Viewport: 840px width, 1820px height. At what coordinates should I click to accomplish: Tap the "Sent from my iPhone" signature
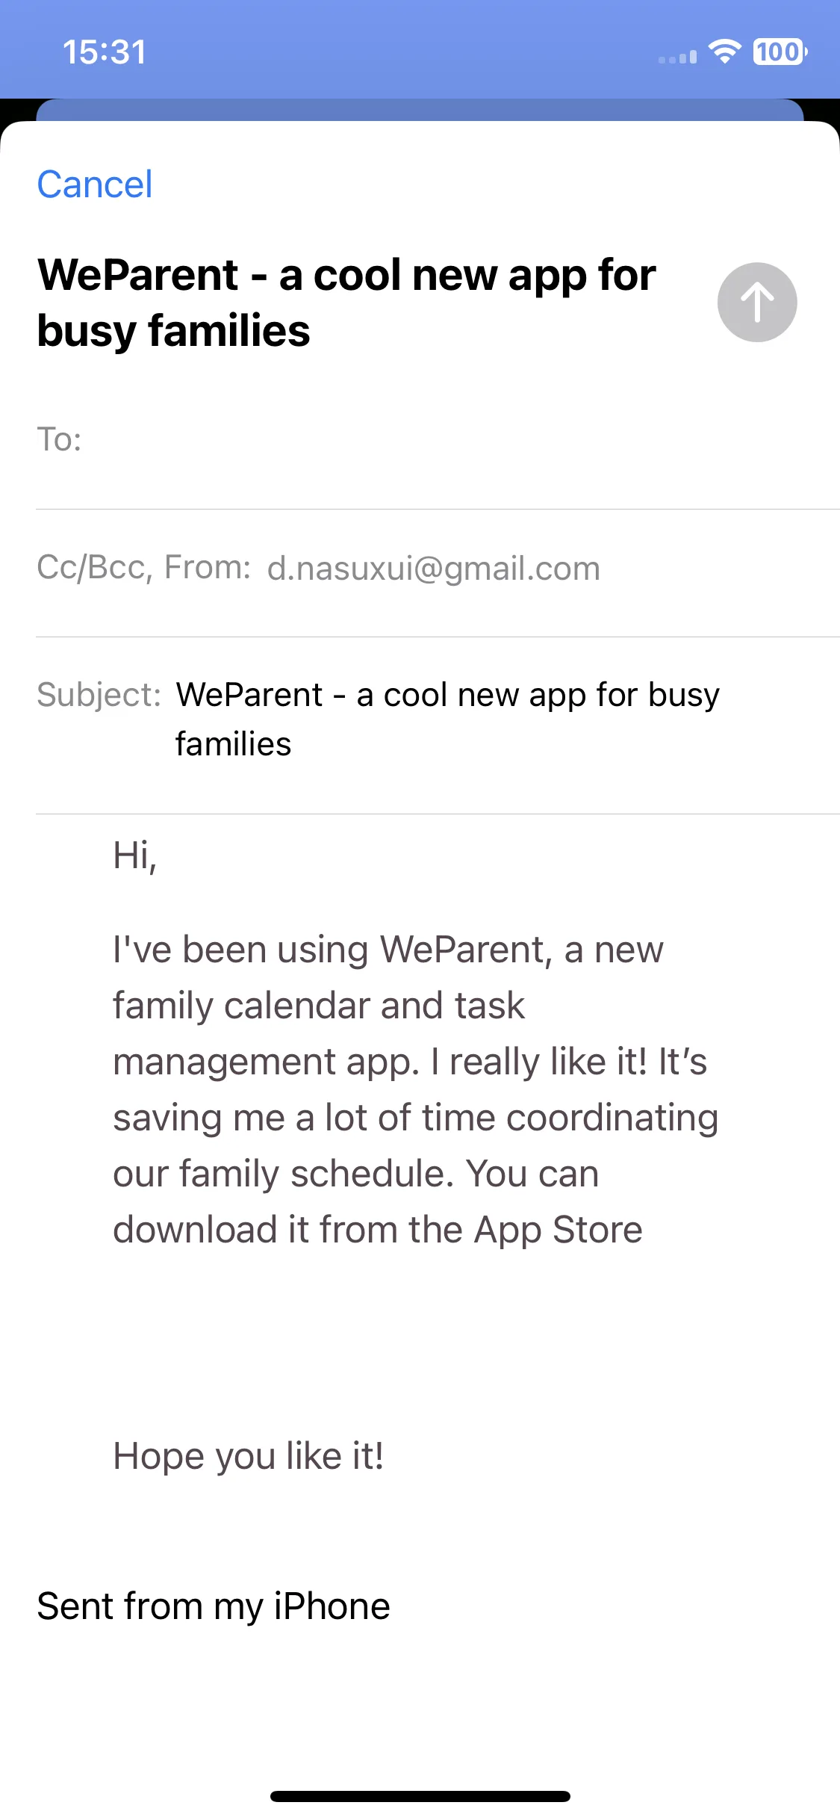(x=214, y=1606)
